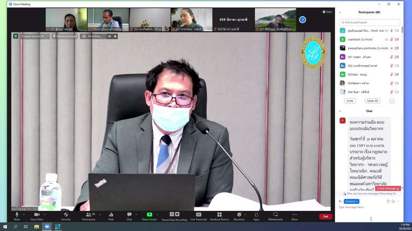Click Zoom icon in Windows taskbar

pyautogui.click(x=47, y=226)
